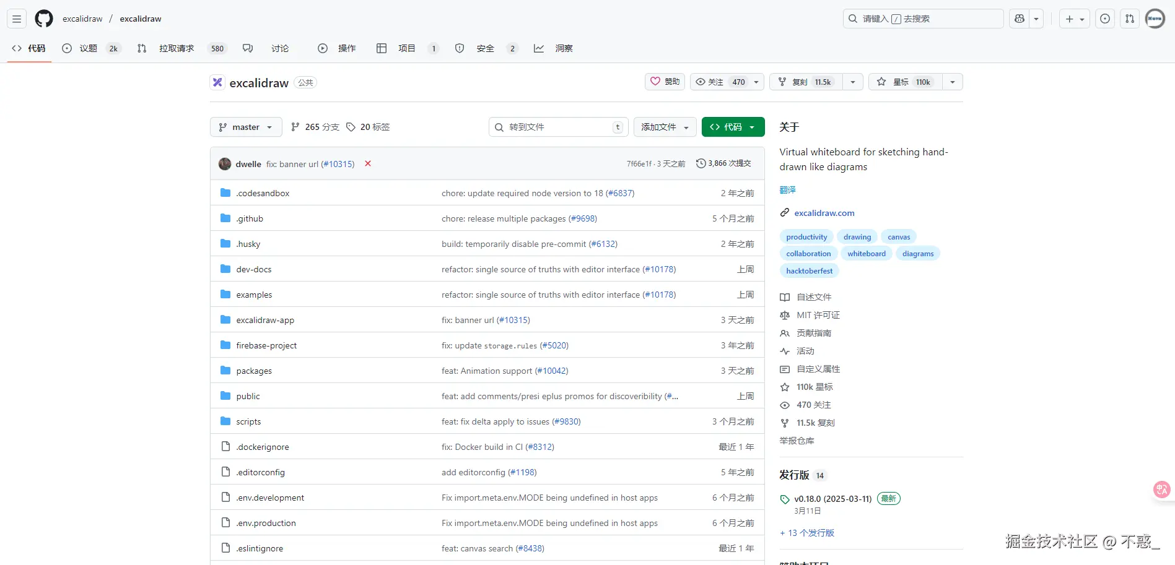Open the Copilot icon in header

coord(1019,19)
